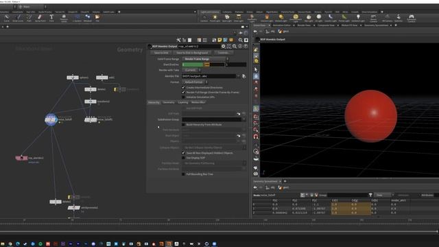Enable Build Hierarchy From Attribute

(x=183, y=124)
